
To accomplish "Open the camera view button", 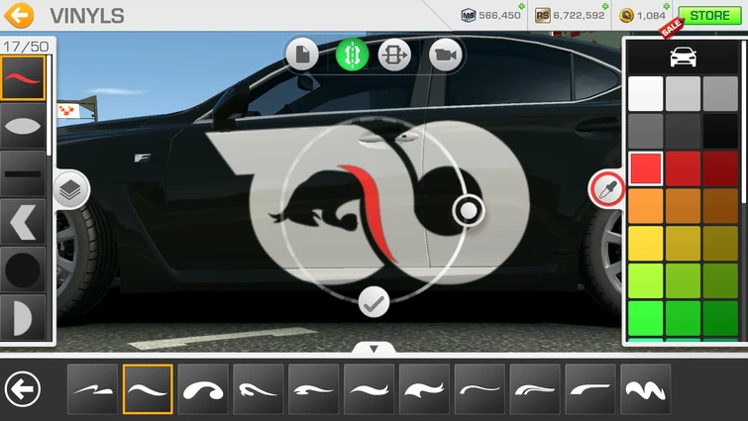I will tap(445, 54).
